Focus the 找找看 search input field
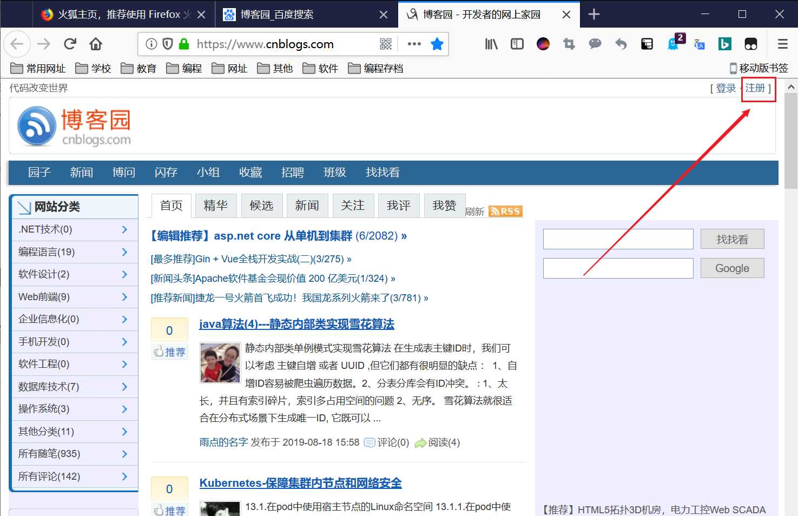The image size is (798, 516). [618, 239]
